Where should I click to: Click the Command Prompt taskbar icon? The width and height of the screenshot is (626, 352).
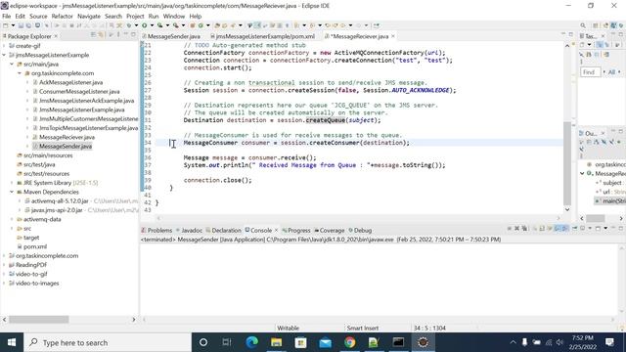[x=398, y=342]
